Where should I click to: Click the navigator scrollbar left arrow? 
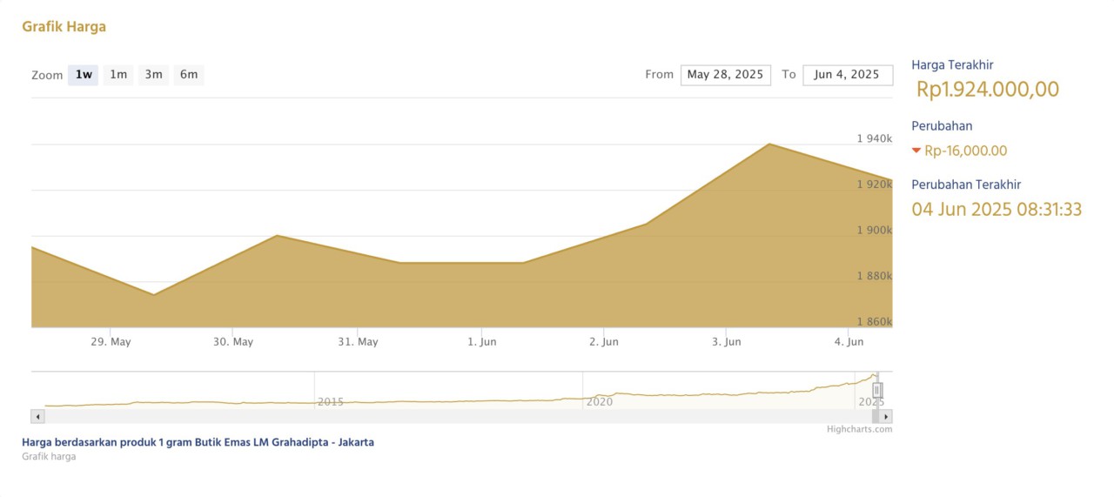37,416
